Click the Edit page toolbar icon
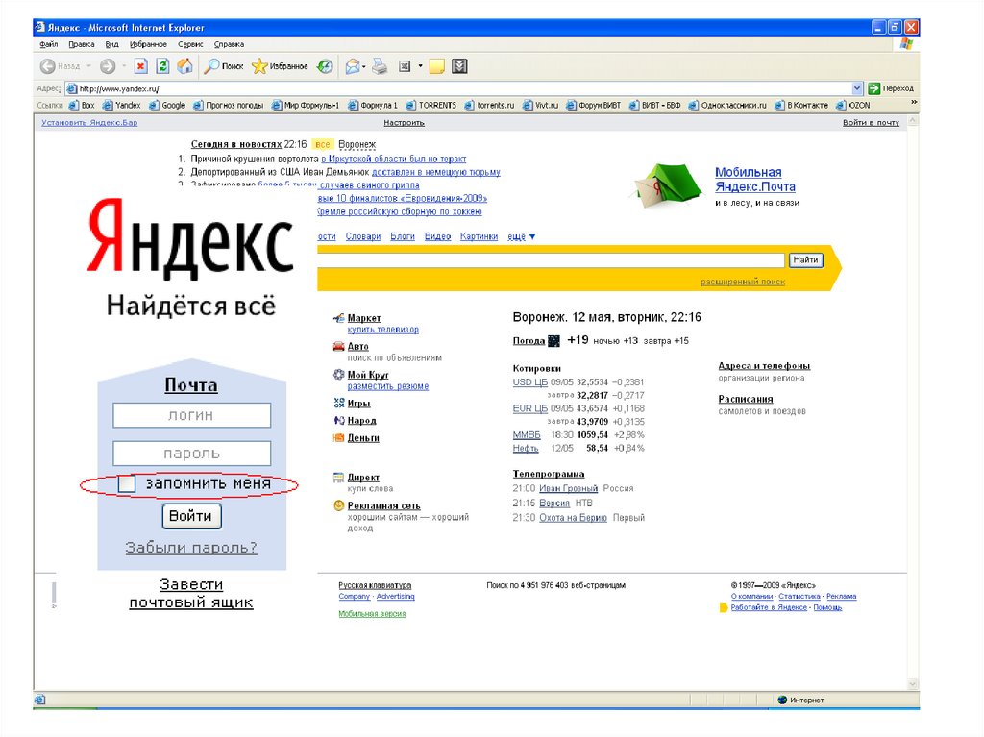Screen dimensions: 984x737 [405, 66]
